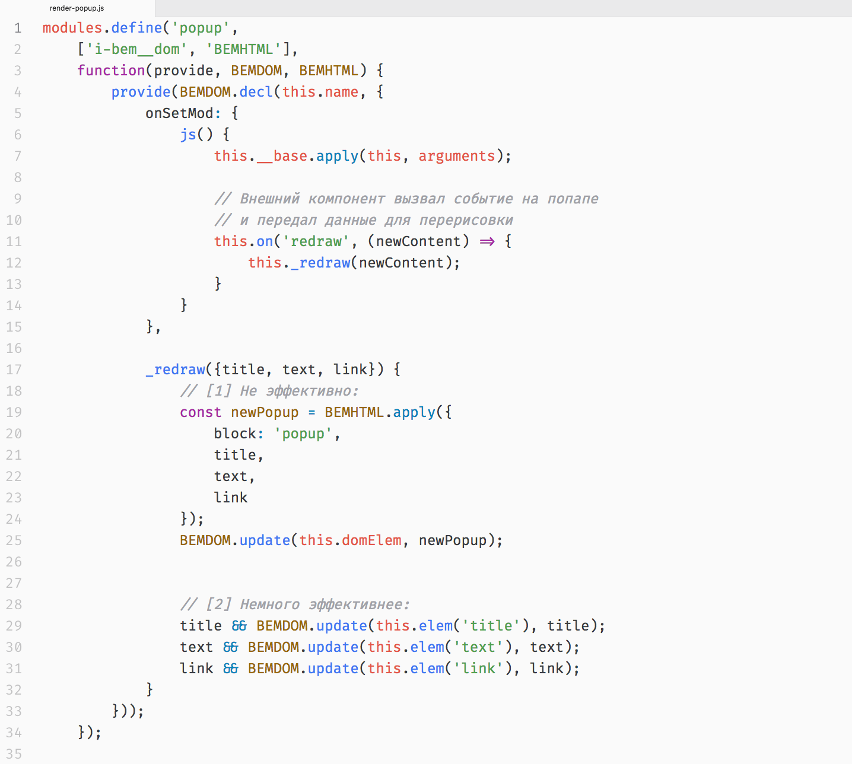Click the 'function' keyword on line 3
The width and height of the screenshot is (852, 764).
coord(111,71)
